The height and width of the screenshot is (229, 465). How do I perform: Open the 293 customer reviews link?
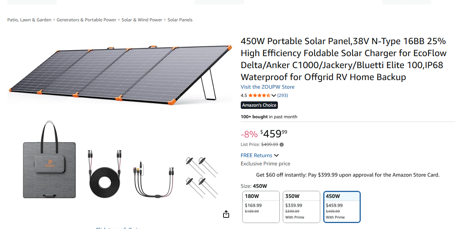pyautogui.click(x=283, y=95)
